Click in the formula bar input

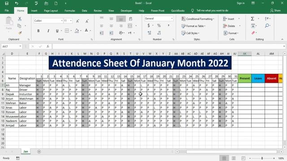pos(167,47)
